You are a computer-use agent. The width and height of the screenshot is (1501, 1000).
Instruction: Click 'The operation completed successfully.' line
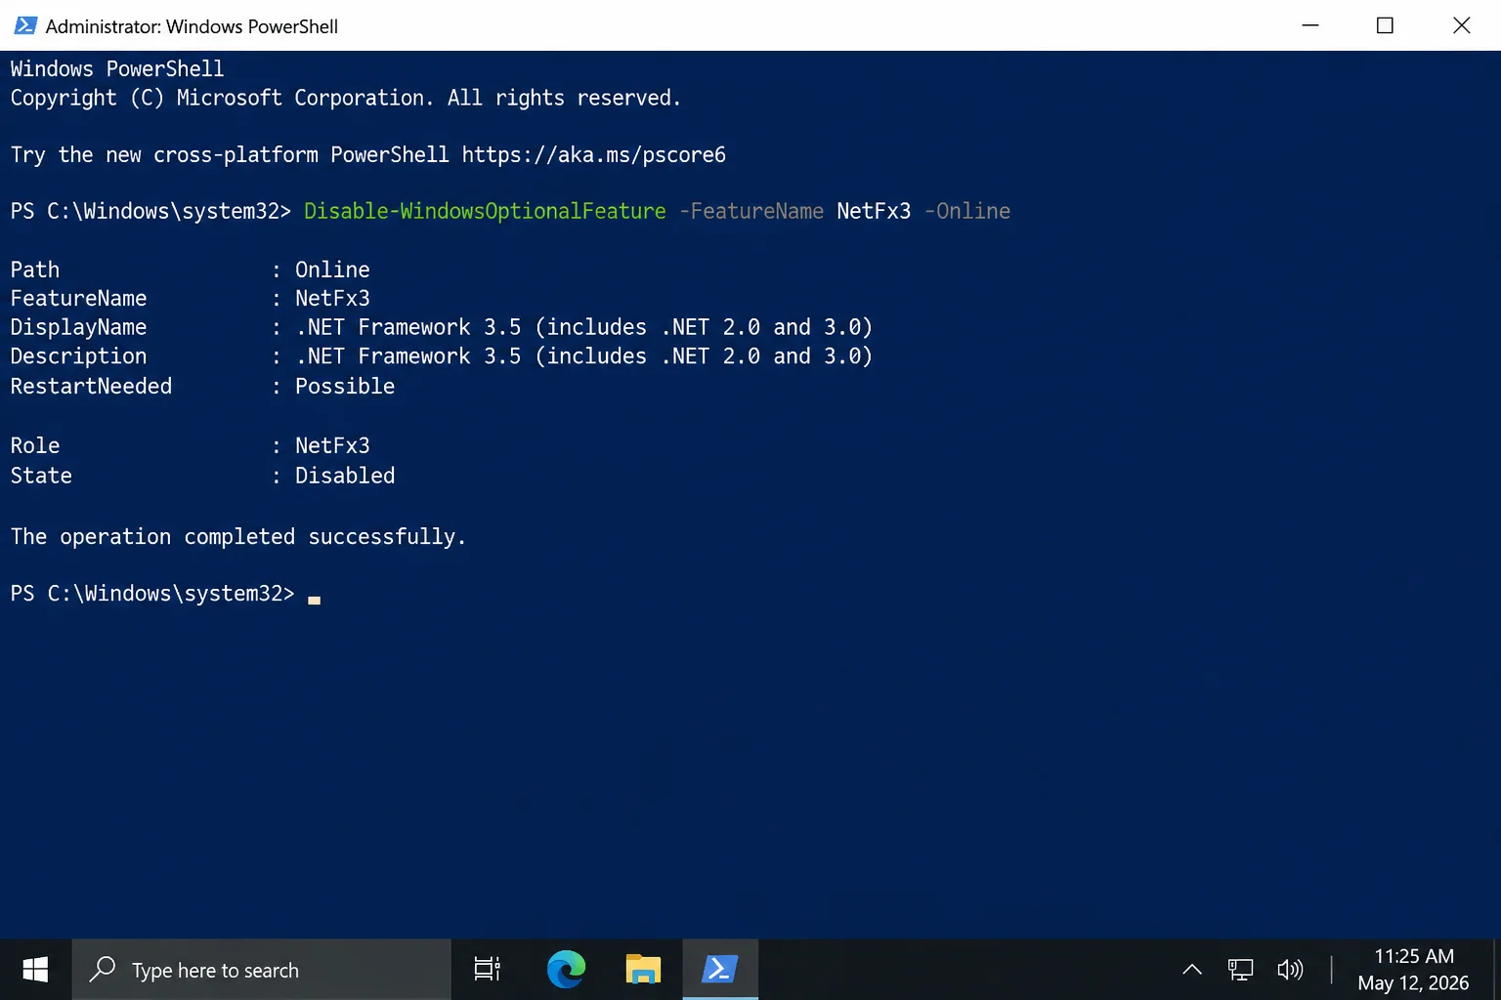pyautogui.click(x=238, y=537)
